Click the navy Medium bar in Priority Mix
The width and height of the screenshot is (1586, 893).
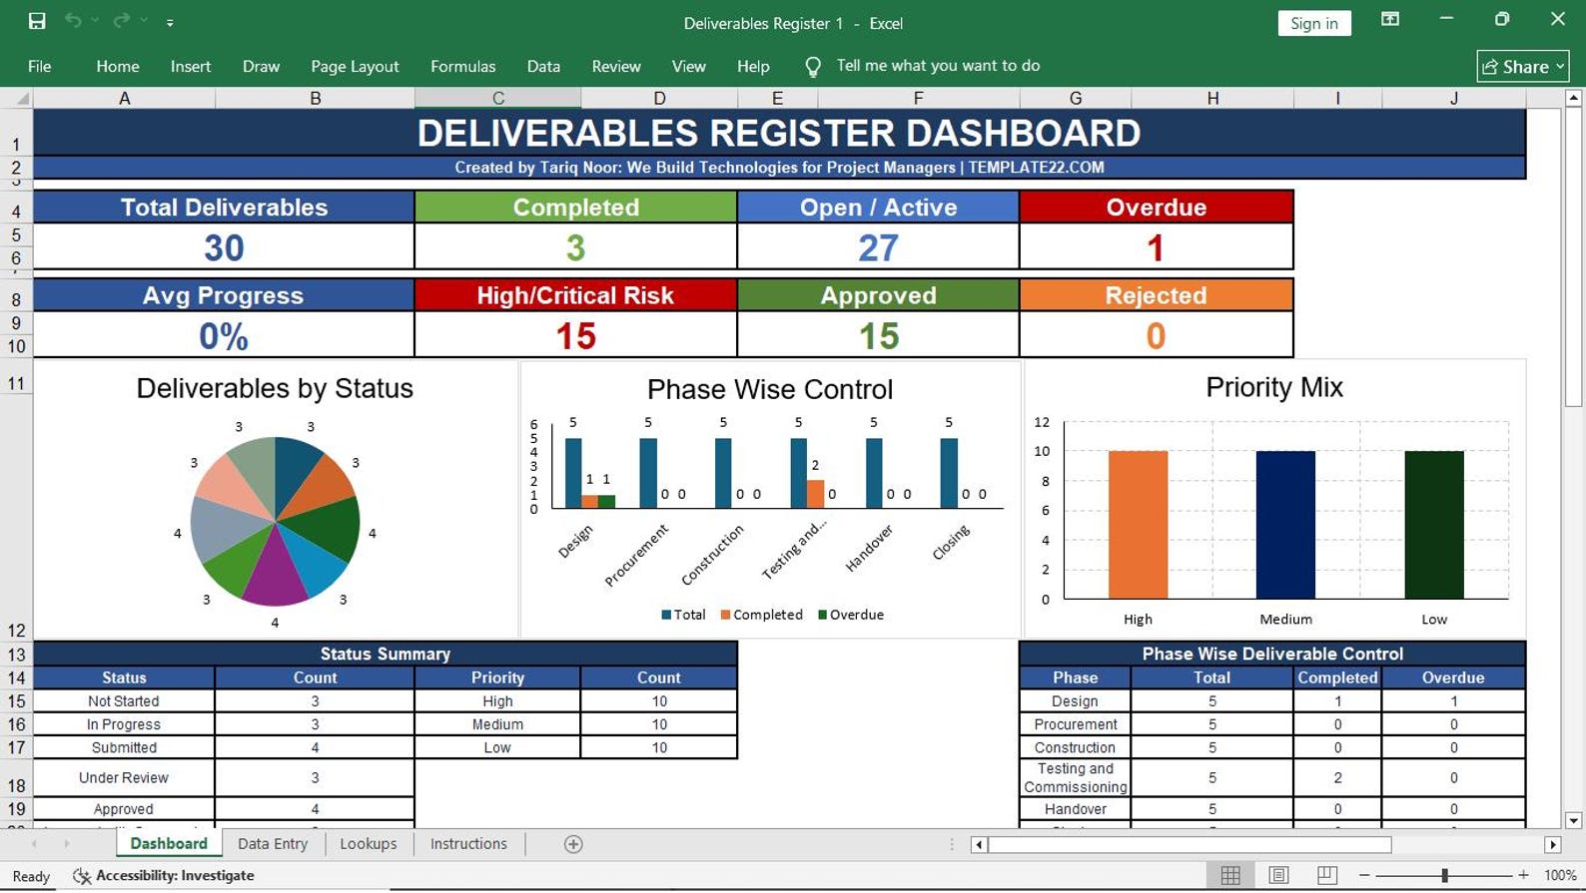click(1285, 525)
